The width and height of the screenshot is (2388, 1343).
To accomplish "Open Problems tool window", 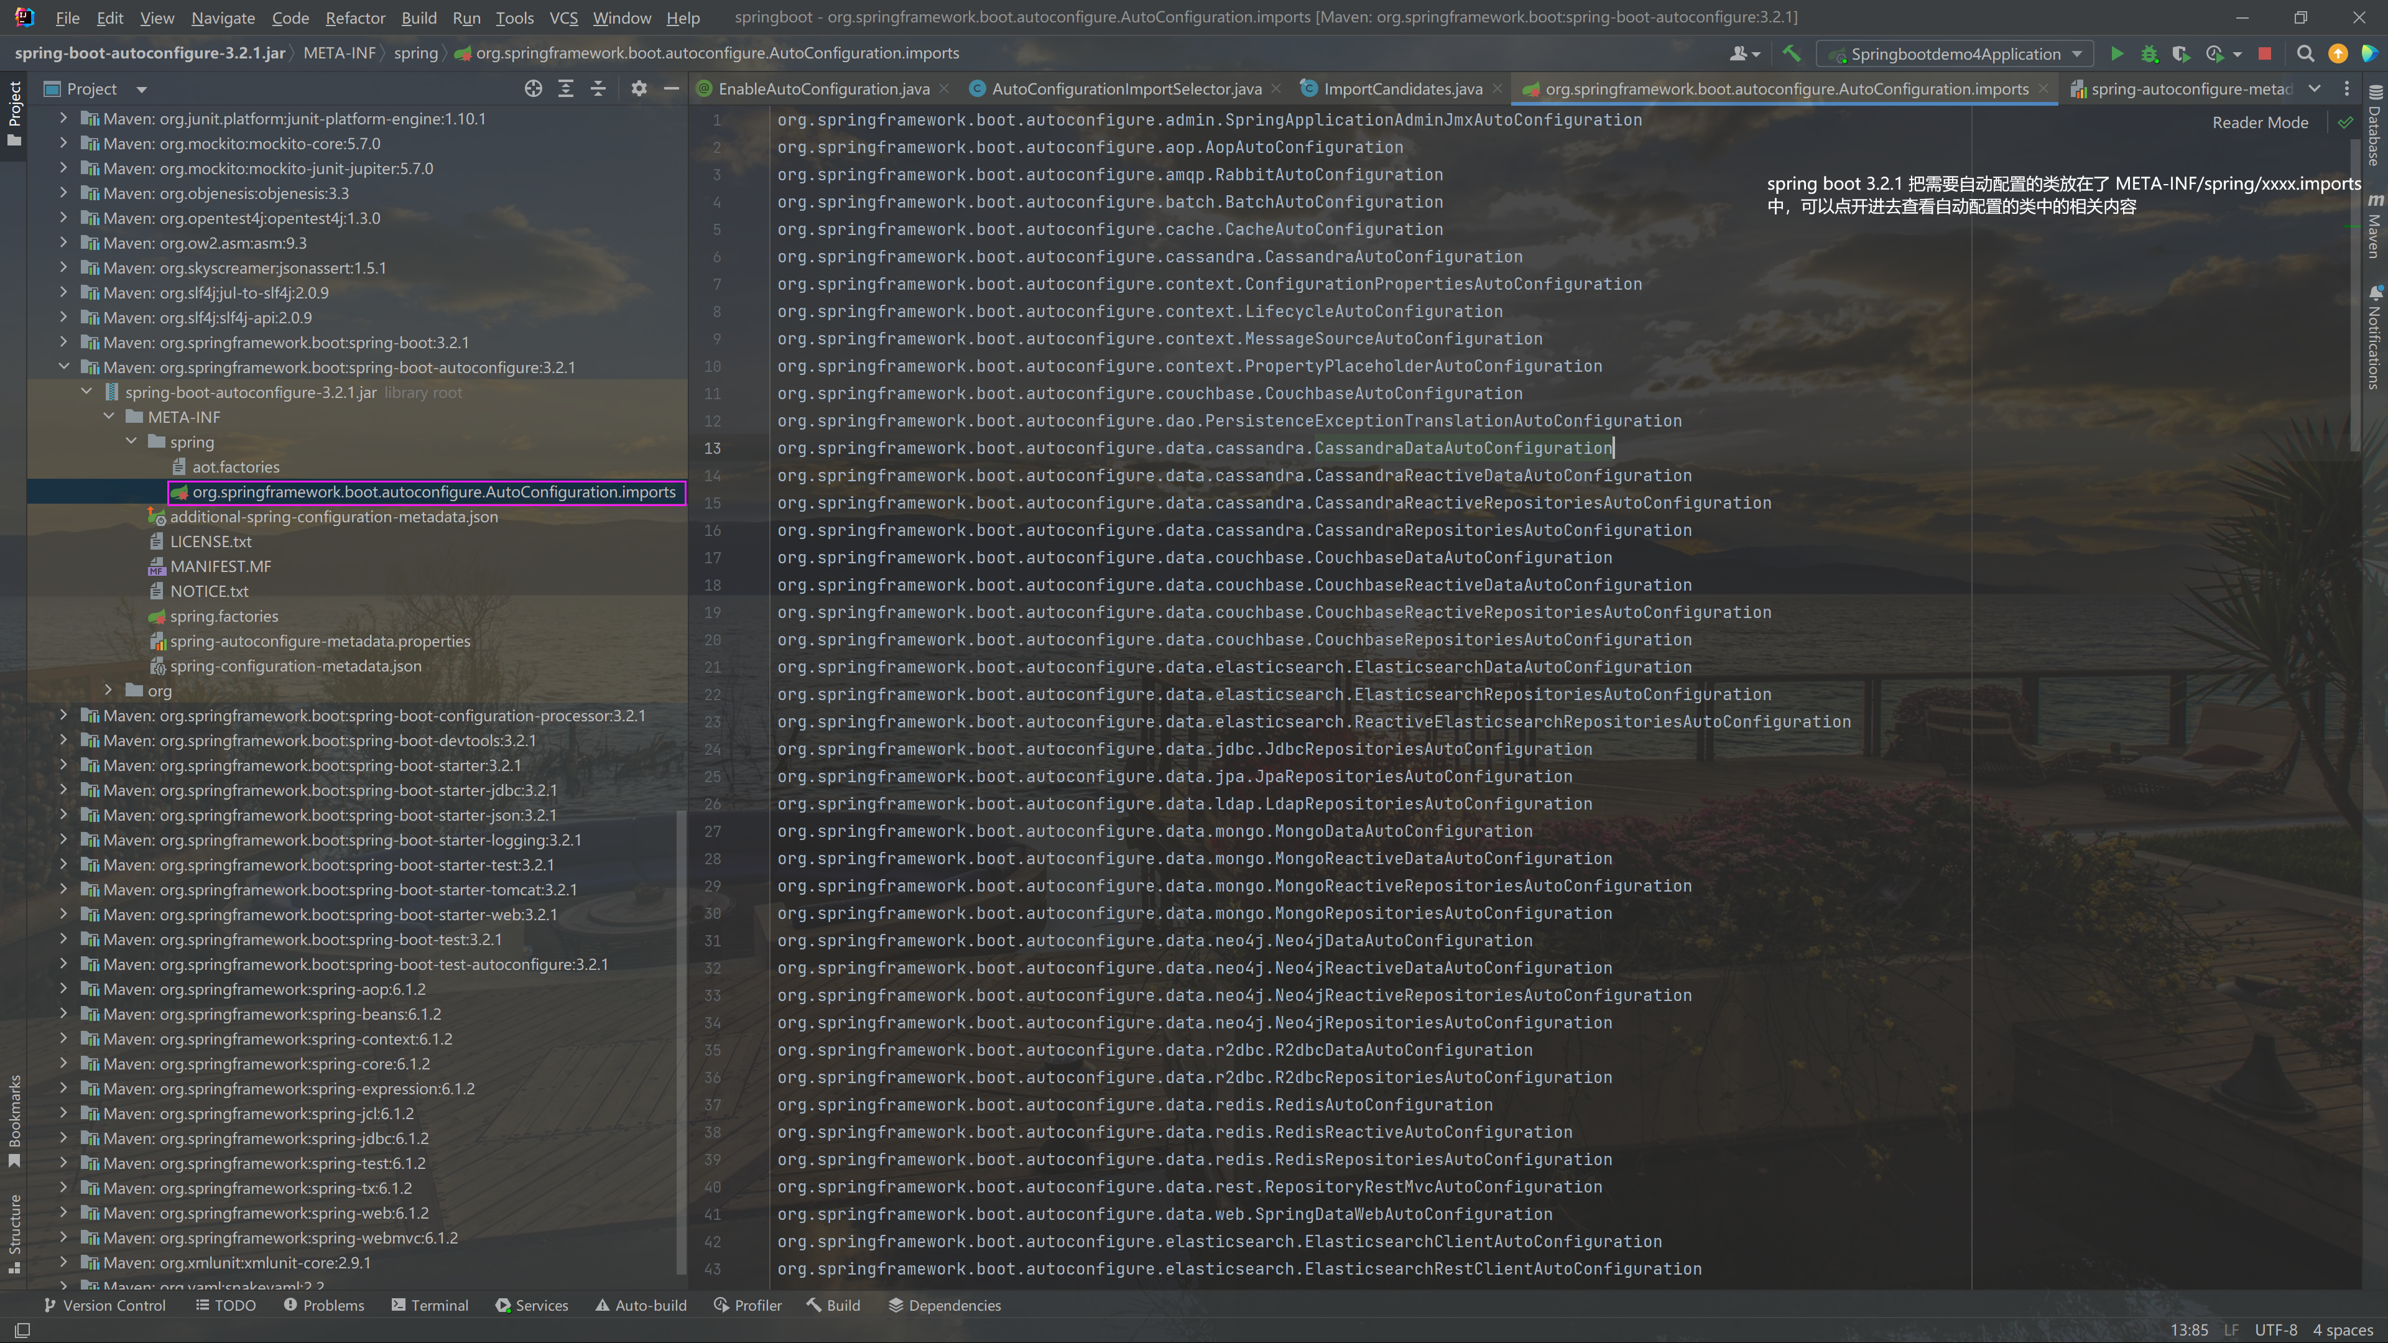I will pyautogui.click(x=323, y=1305).
